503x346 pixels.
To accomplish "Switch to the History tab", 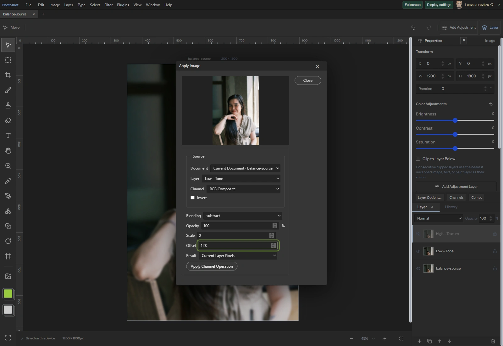I will coord(451,207).
